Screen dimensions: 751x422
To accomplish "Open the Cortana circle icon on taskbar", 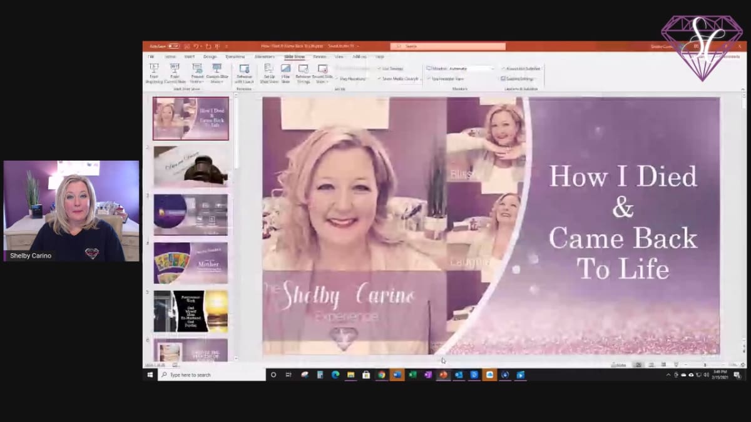I will click(273, 374).
